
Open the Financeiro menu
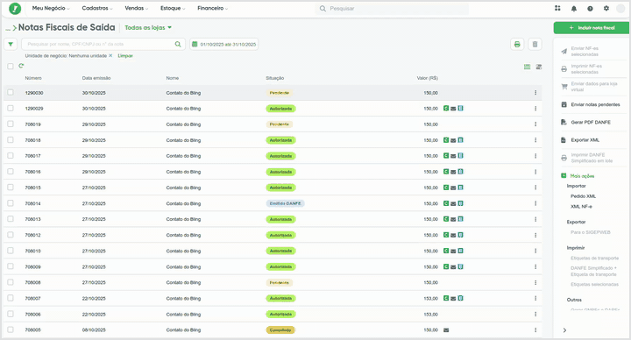(212, 8)
